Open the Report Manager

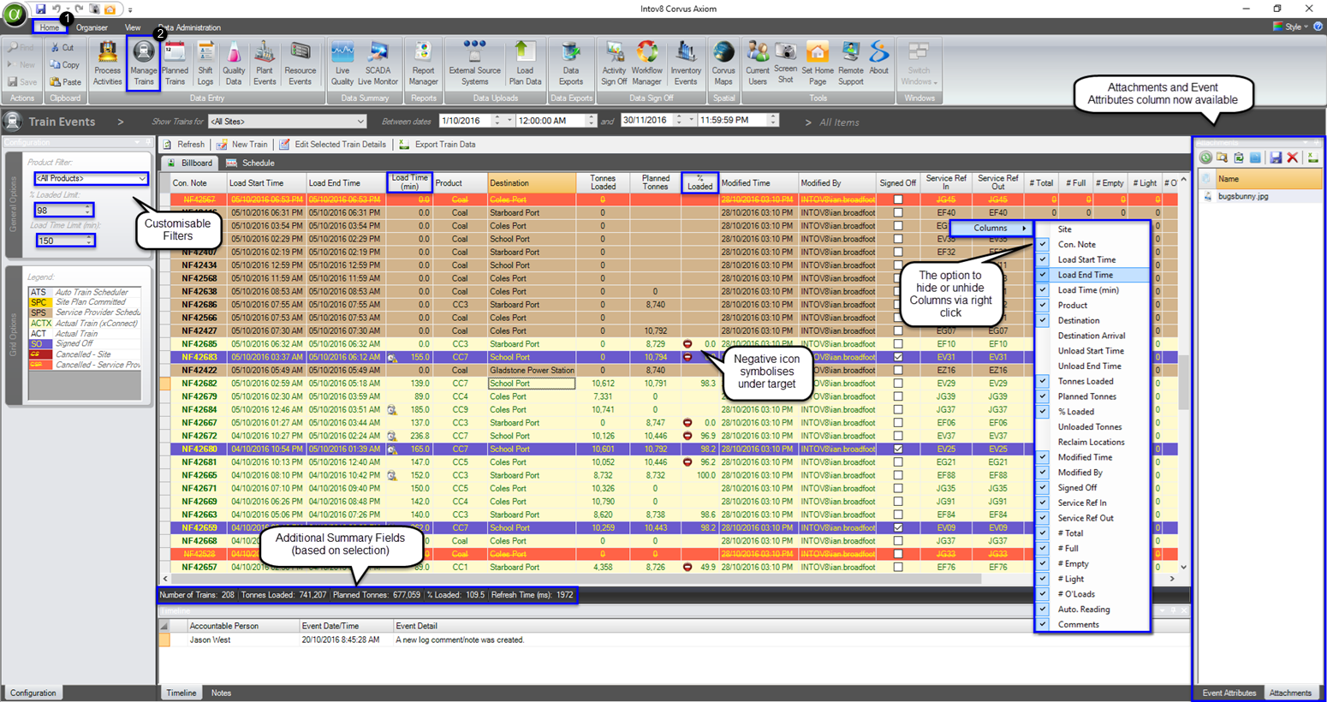[423, 64]
